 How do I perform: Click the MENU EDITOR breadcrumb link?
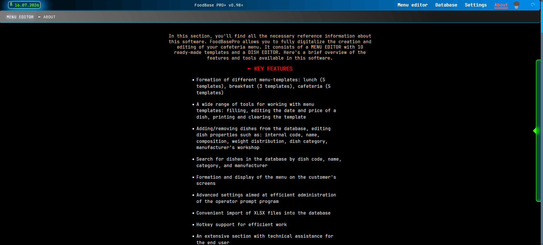click(20, 17)
